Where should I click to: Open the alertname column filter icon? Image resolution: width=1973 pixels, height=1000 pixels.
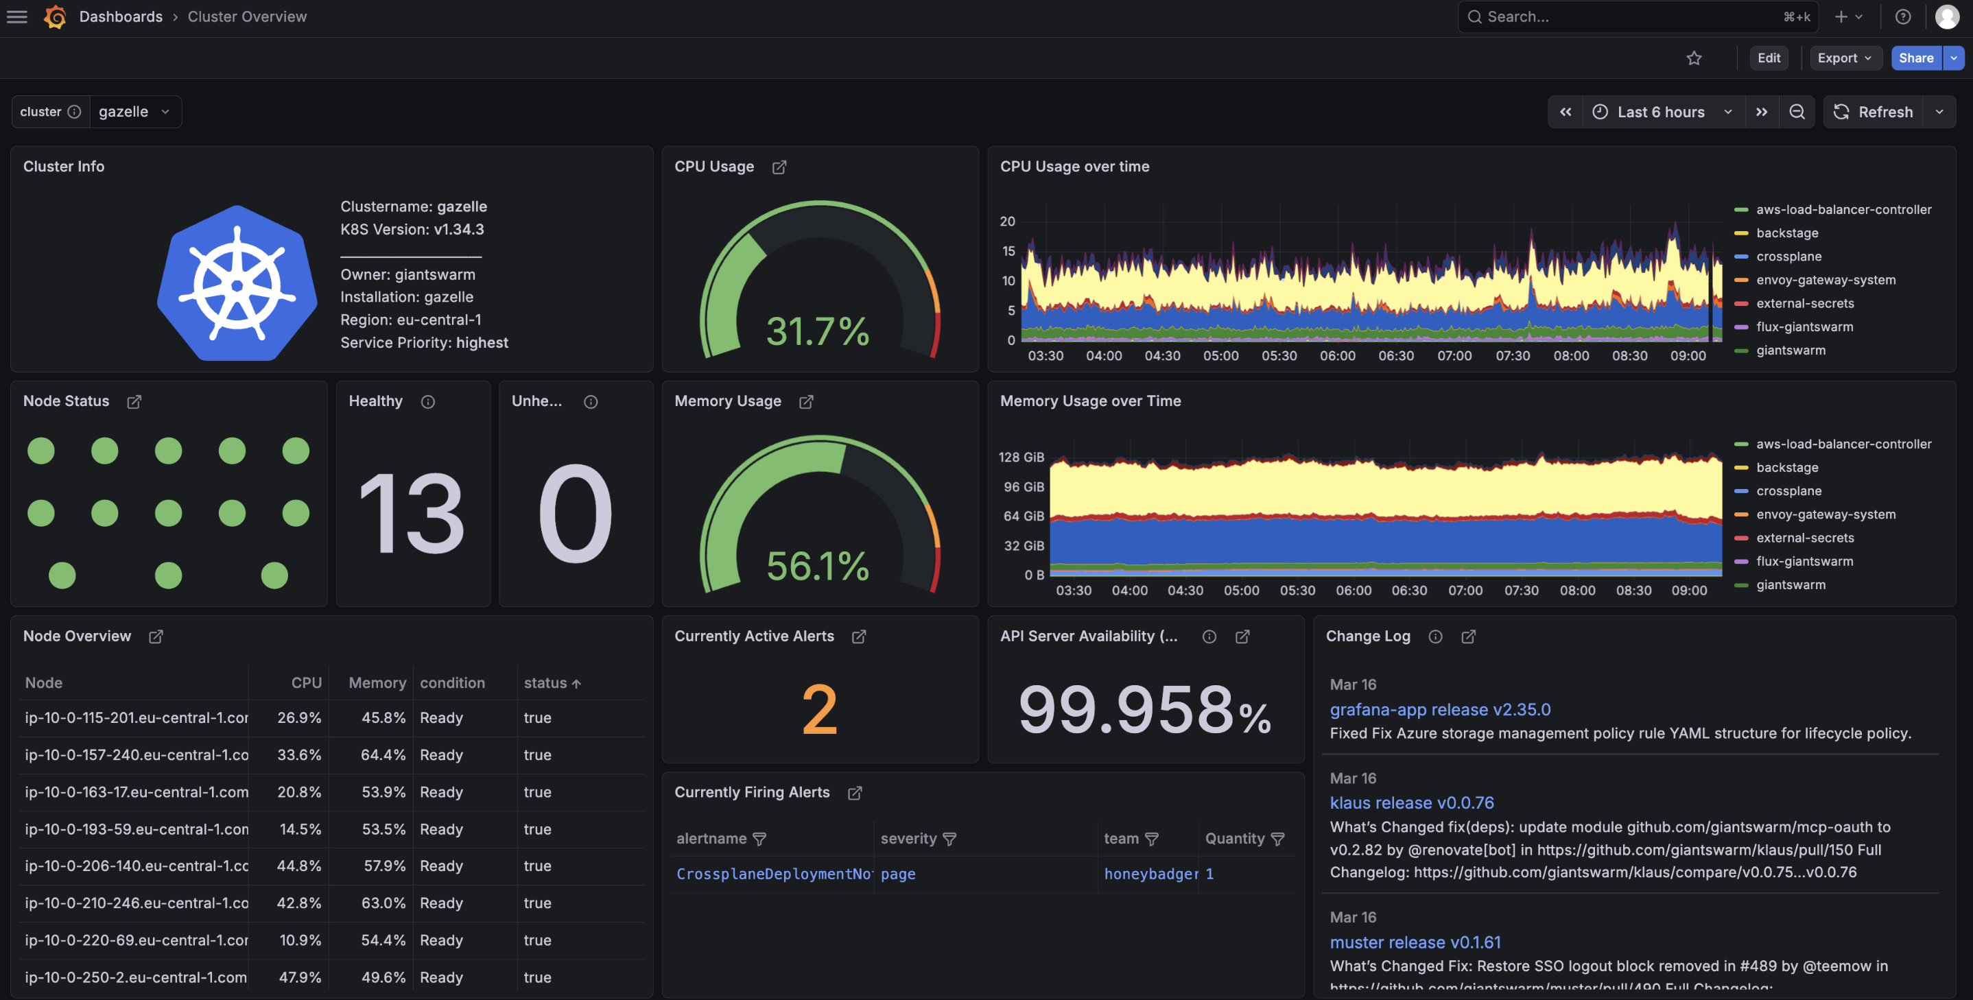pos(760,838)
